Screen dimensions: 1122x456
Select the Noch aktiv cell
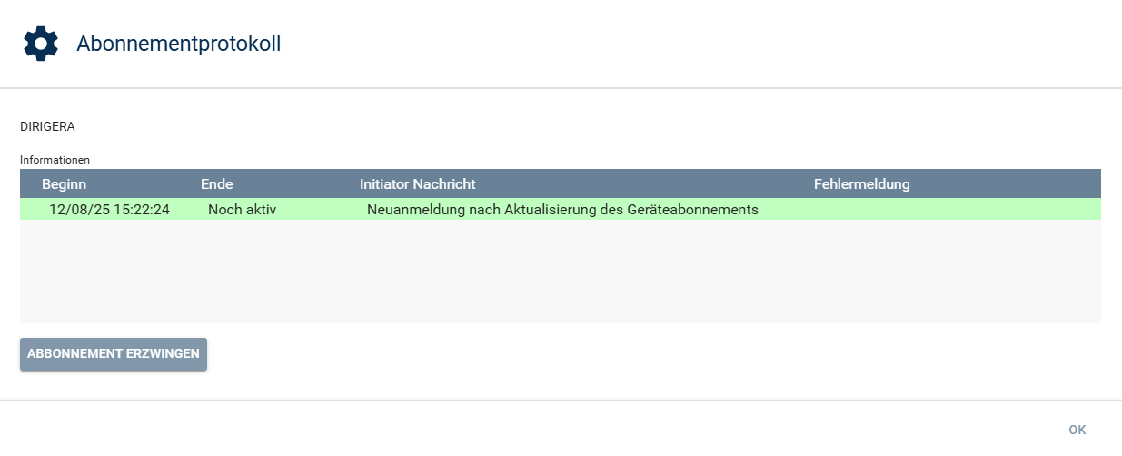[242, 210]
